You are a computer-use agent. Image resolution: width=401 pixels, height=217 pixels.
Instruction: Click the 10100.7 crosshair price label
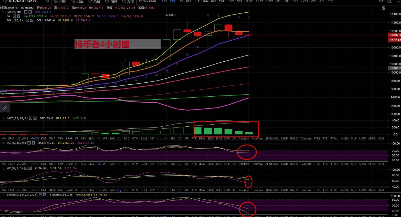pos(395,68)
